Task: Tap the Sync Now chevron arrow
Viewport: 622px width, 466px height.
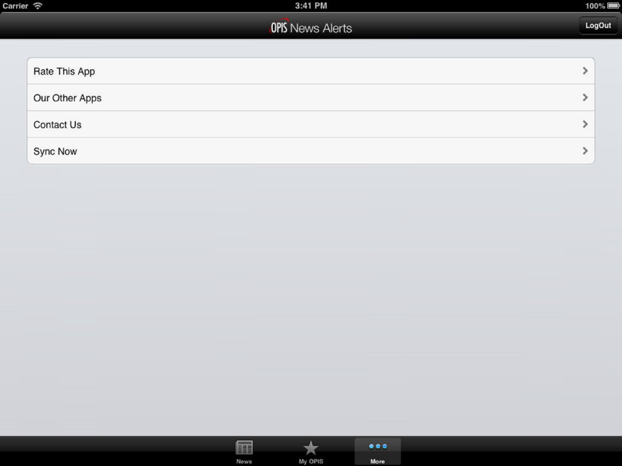Action: [585, 150]
